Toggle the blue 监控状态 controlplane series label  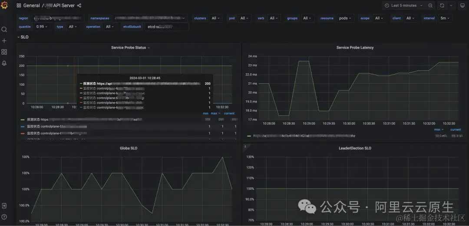[x=57, y=127]
